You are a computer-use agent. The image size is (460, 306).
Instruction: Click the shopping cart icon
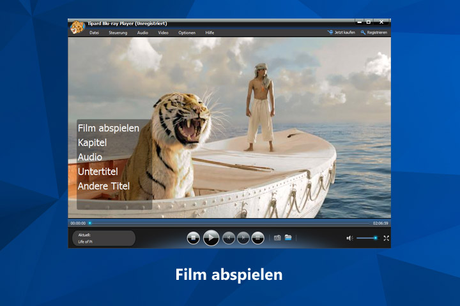(x=330, y=33)
